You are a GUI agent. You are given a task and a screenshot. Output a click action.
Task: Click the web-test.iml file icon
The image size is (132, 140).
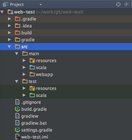[17, 137]
